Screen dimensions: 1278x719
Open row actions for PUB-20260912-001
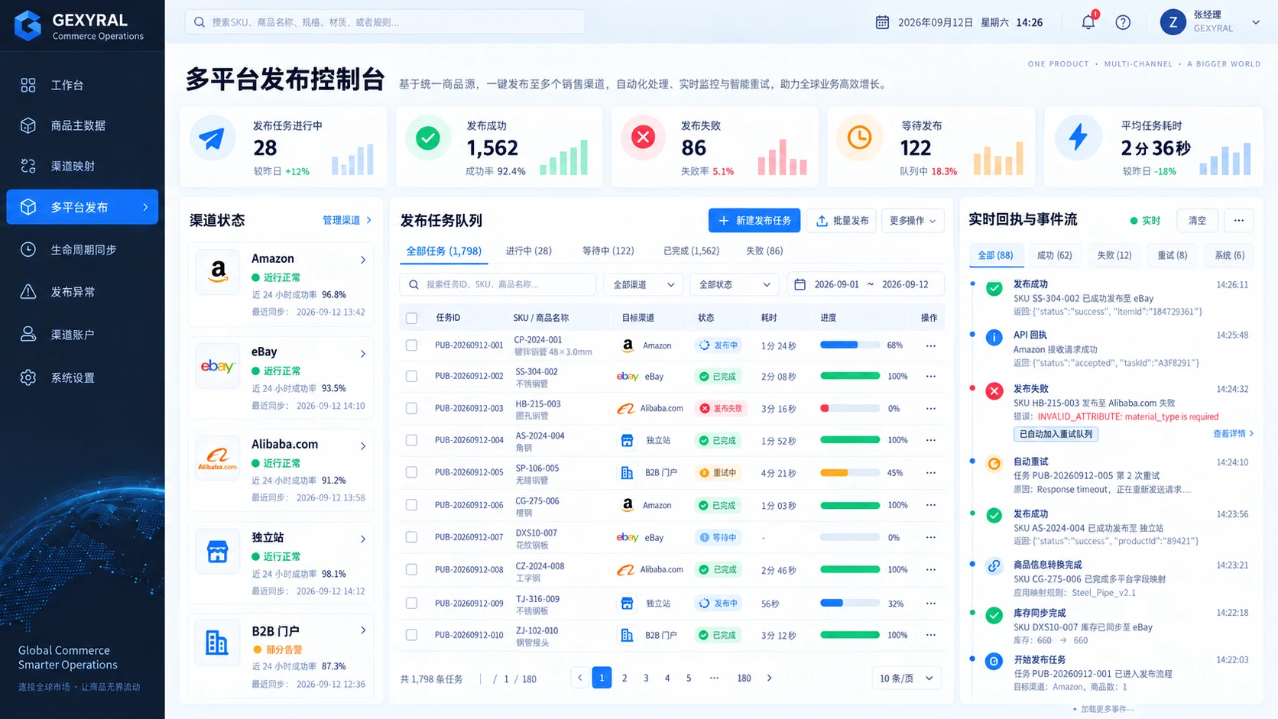930,345
